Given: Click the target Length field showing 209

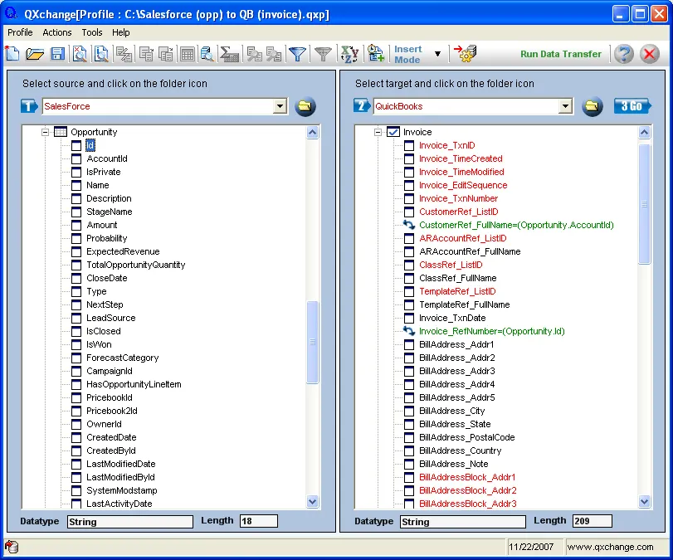Looking at the screenshot, I should [x=593, y=521].
